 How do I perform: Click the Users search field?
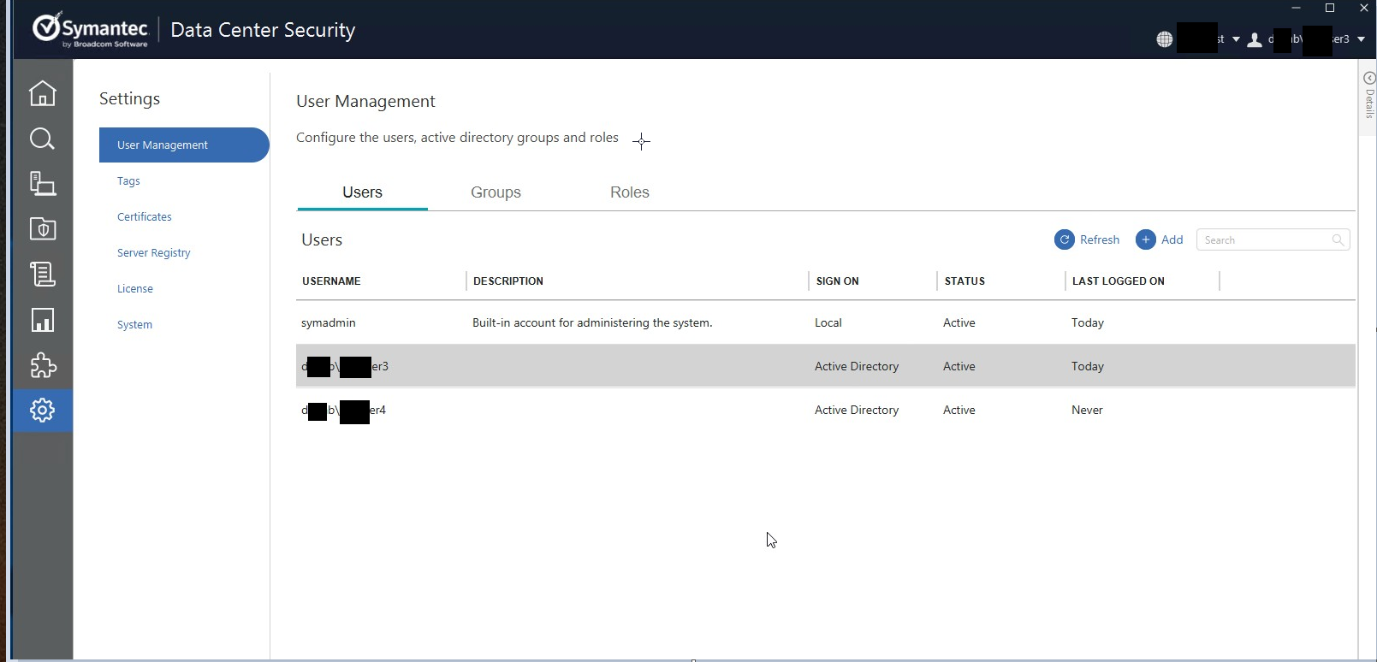pyautogui.click(x=1265, y=240)
